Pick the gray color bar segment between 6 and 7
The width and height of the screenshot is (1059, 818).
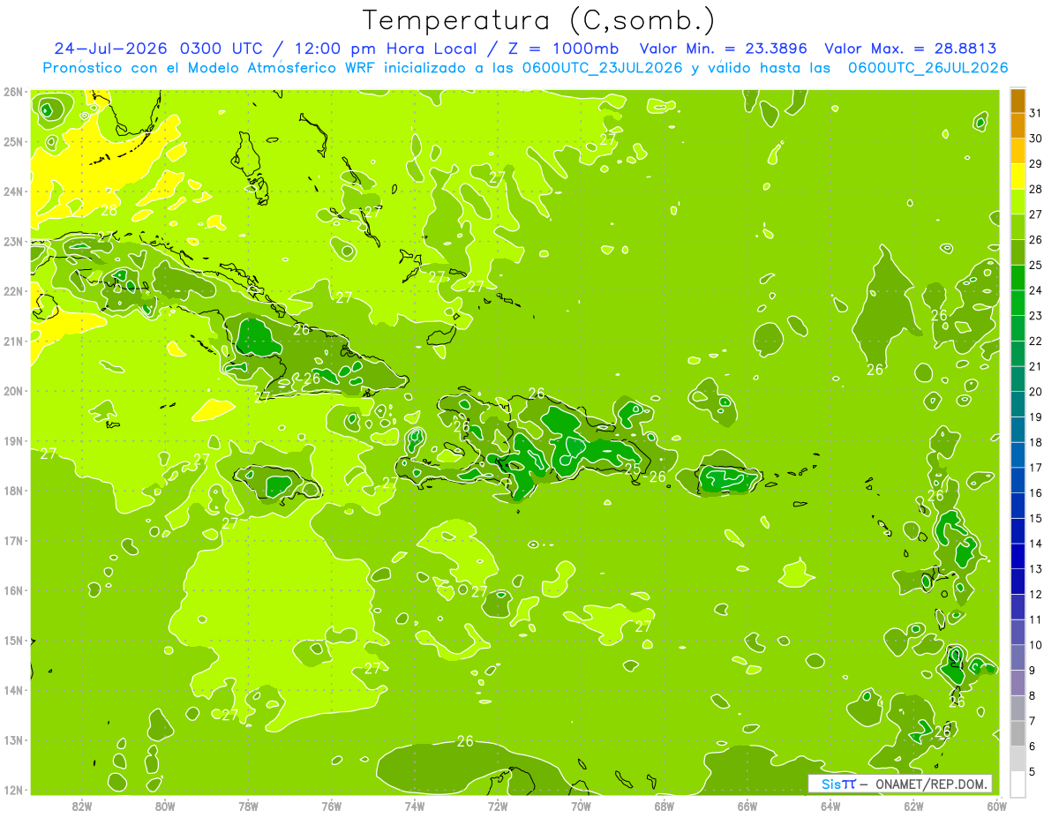1018,733
